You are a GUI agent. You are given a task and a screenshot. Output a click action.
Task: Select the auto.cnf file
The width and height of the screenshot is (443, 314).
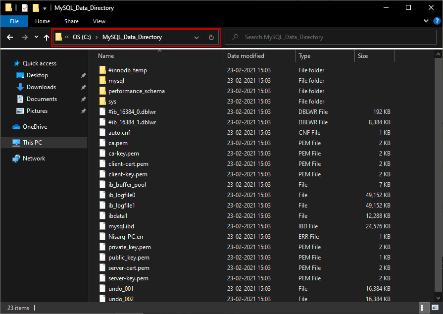118,133
